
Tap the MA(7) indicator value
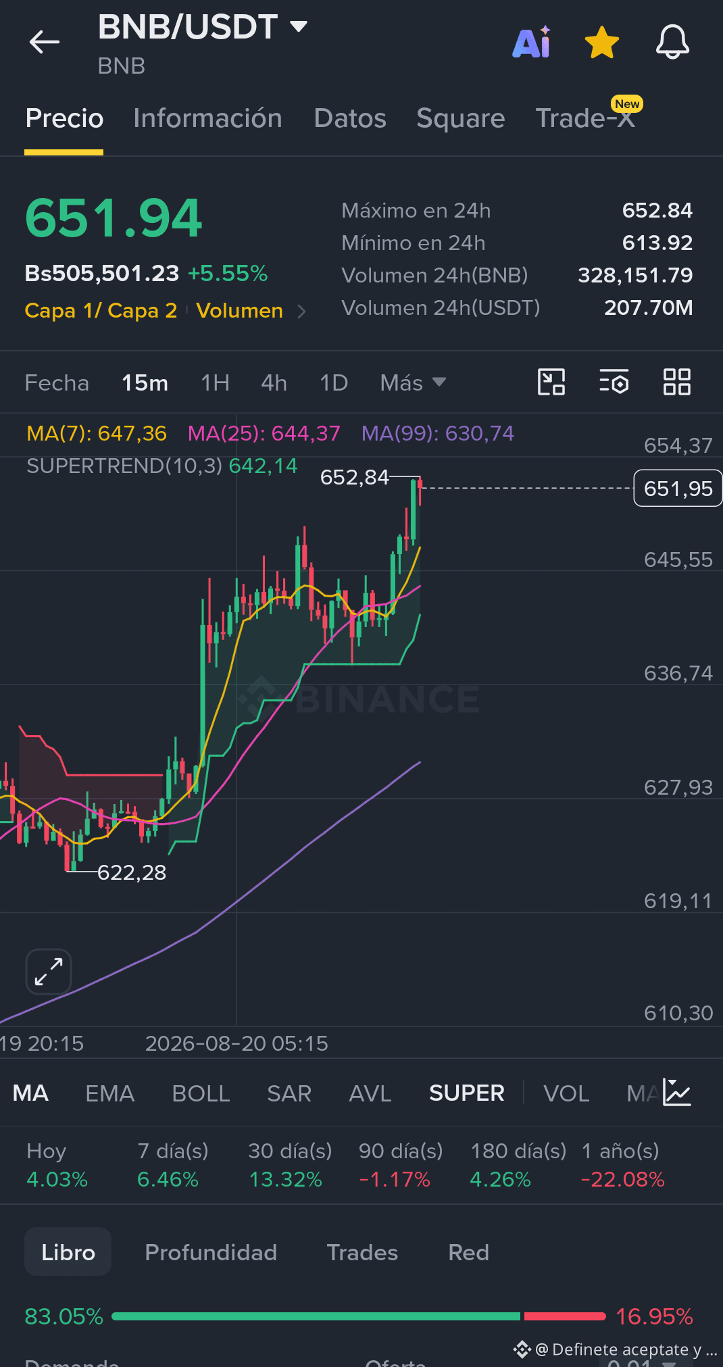(96, 433)
